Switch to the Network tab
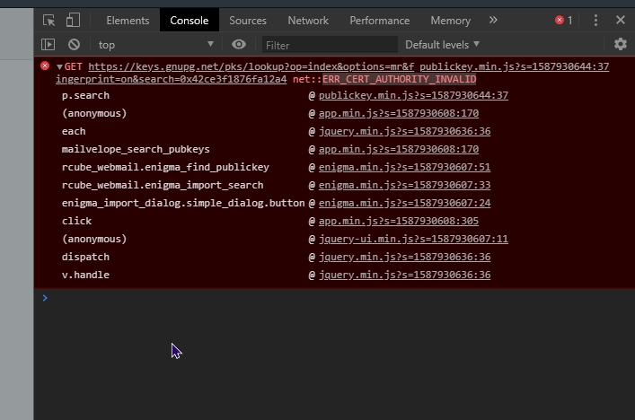 (308, 21)
